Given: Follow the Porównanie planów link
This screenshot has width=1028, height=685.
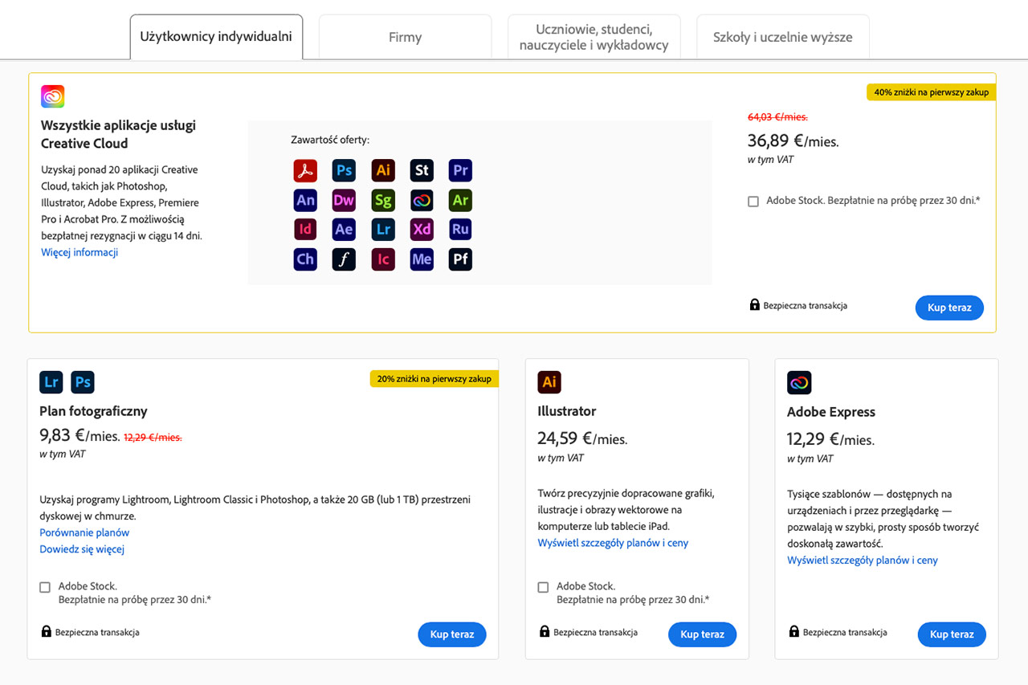Looking at the screenshot, I should pos(84,532).
